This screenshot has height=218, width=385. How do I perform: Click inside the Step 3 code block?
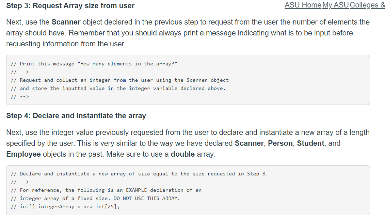[187, 80]
